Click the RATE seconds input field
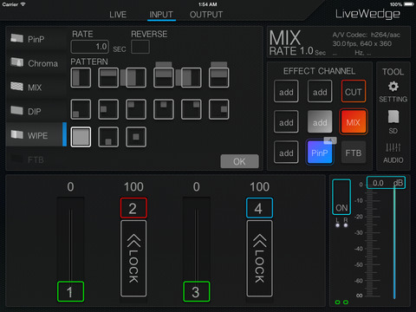Image resolution: width=416 pixels, height=312 pixels. (x=90, y=47)
